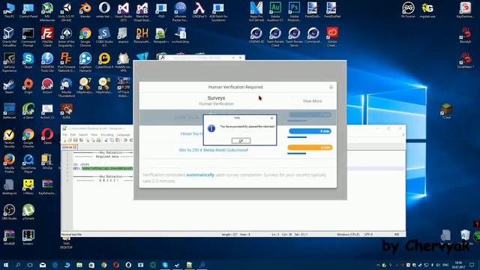Click the Steam desktop icon
Screen dimensions: 480x270
[9, 86]
